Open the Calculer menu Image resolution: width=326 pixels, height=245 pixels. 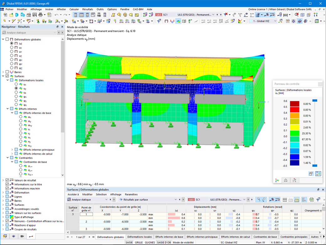point(74,9)
